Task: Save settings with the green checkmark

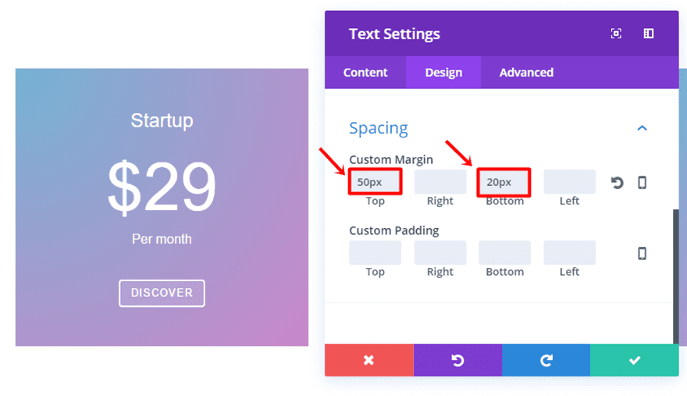Action: 634,360
